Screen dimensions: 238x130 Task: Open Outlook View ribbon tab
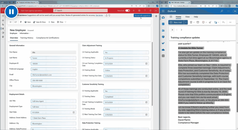[188, 17]
